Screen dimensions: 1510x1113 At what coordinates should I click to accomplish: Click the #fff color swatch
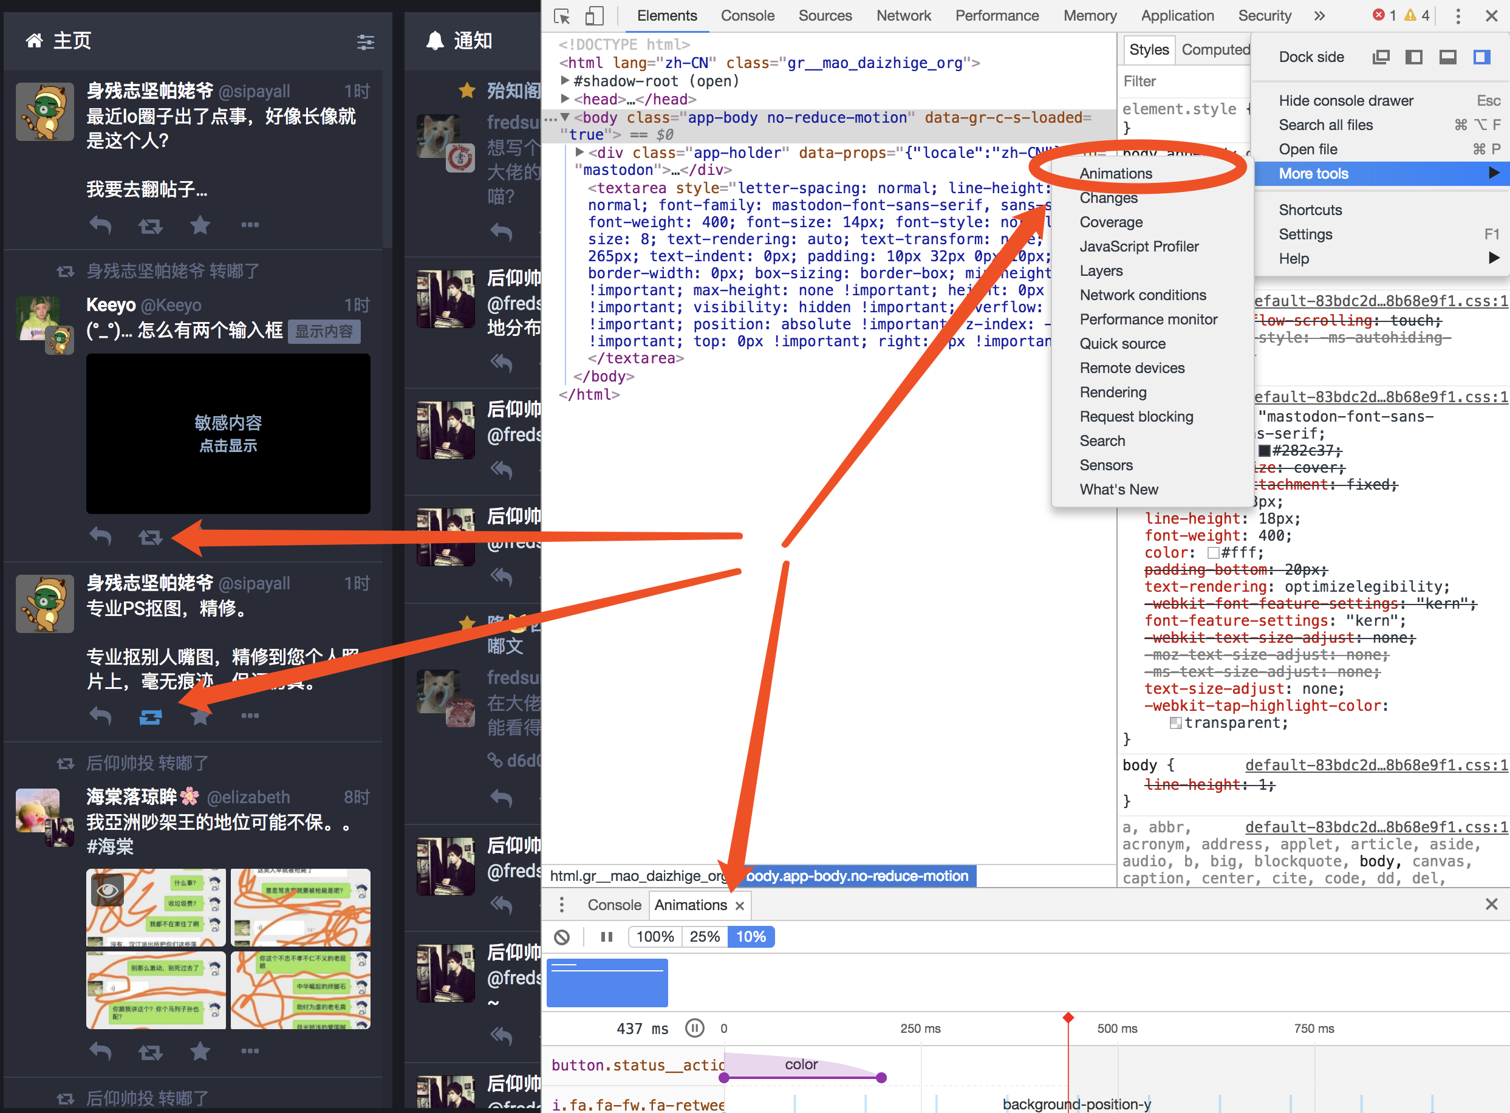point(1213,553)
